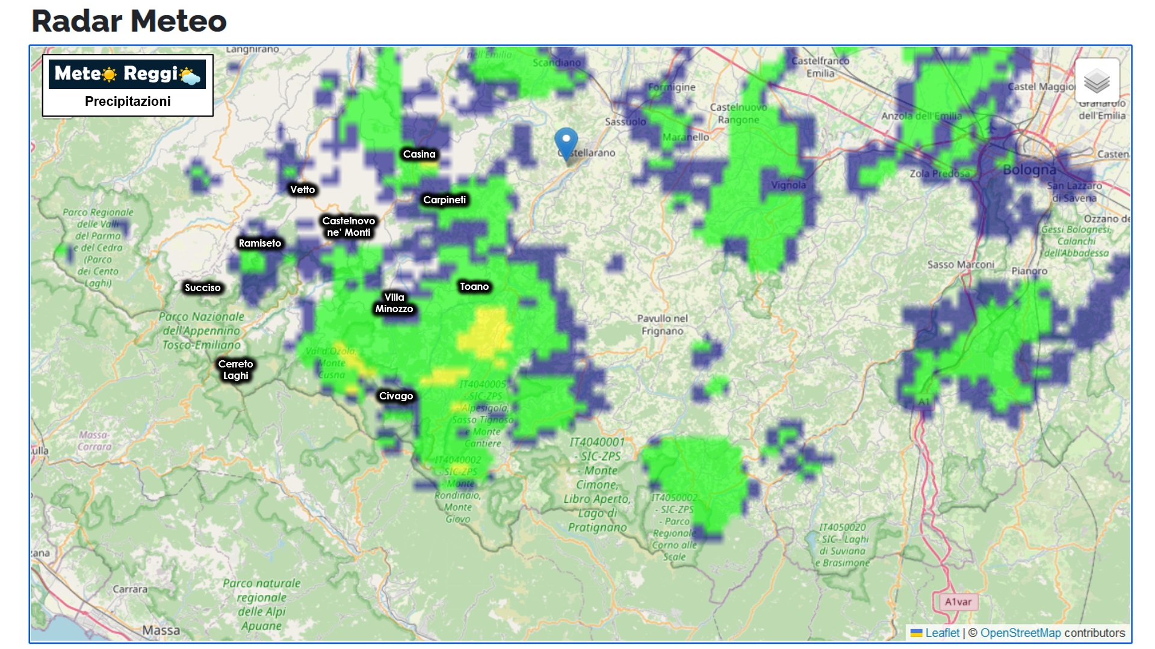The width and height of the screenshot is (1155, 649).
Task: Click the A1var road badge
Action: pos(958,601)
